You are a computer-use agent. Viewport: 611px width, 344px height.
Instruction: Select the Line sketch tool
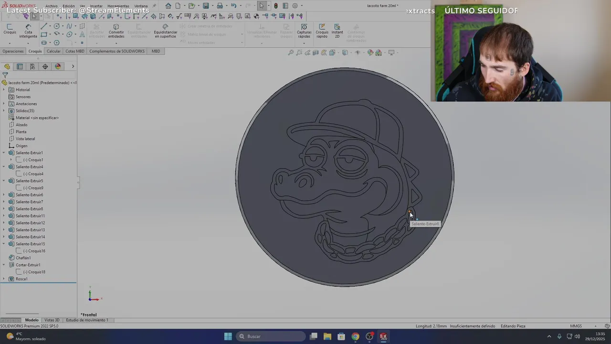(x=44, y=26)
